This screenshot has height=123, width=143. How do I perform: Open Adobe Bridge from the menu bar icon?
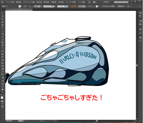coord(90,2)
